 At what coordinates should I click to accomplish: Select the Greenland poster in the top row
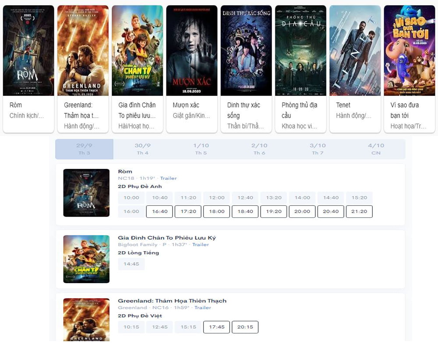coord(83,50)
